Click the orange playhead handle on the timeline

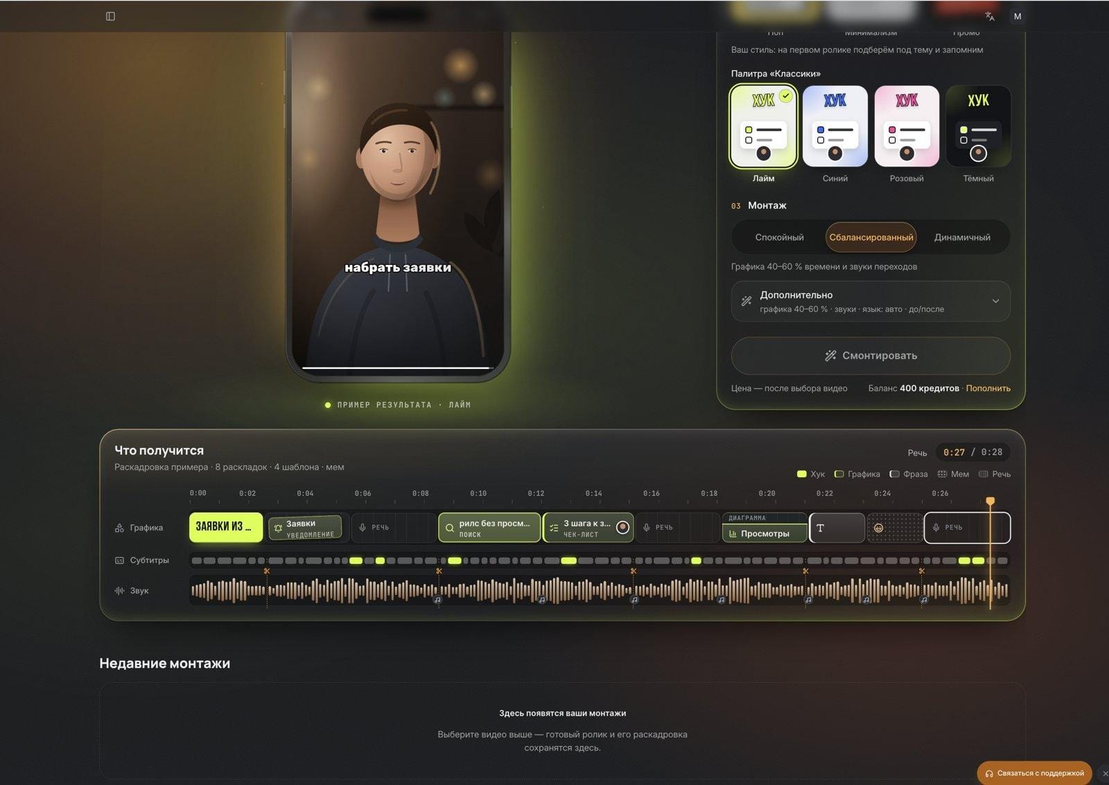pos(990,501)
